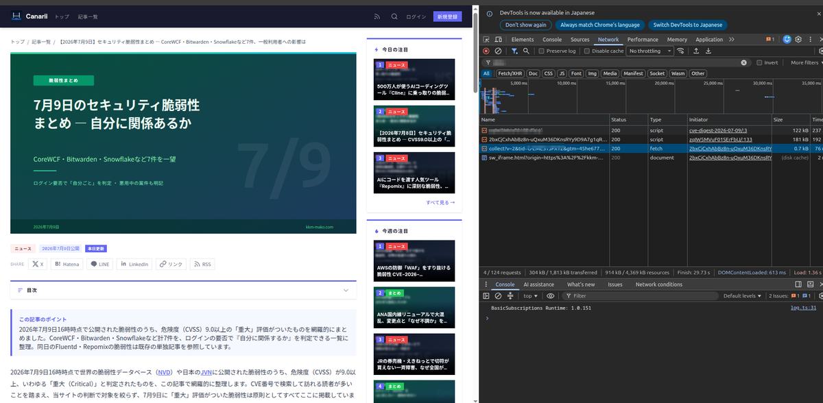The width and height of the screenshot is (823, 403).
Task: Open the DevTools kebab customize menu
Action: pyautogui.click(x=810, y=40)
